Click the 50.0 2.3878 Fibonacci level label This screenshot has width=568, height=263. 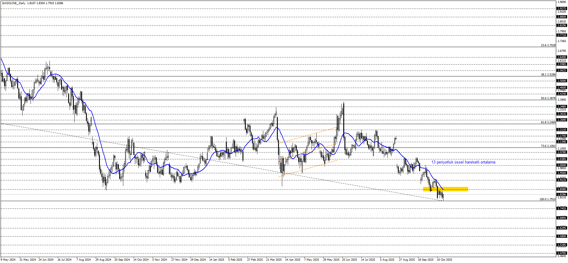point(548,98)
